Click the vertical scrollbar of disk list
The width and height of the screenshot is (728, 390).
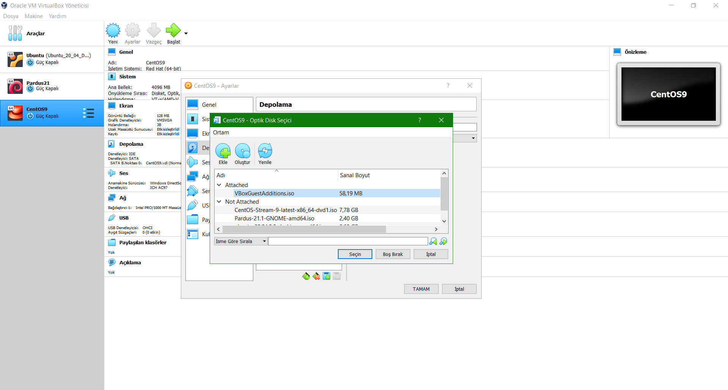tap(444, 193)
